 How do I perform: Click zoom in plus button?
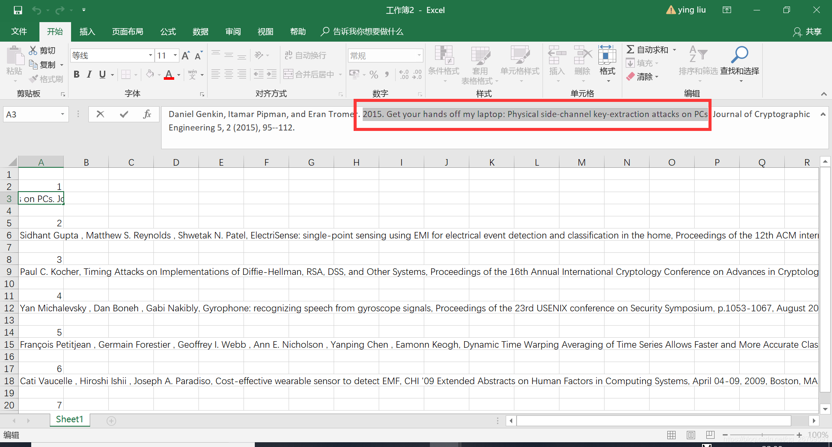[799, 435]
